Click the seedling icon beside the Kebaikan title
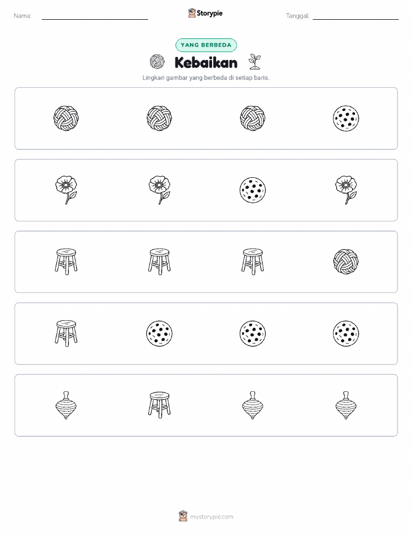 [x=255, y=62]
